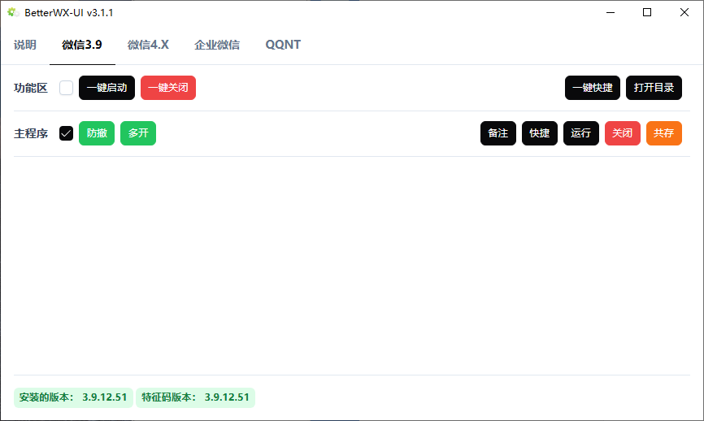This screenshot has width=704, height=421.
Task: Click the 特征码版本 3.9.12.51 badge
Action: click(195, 397)
